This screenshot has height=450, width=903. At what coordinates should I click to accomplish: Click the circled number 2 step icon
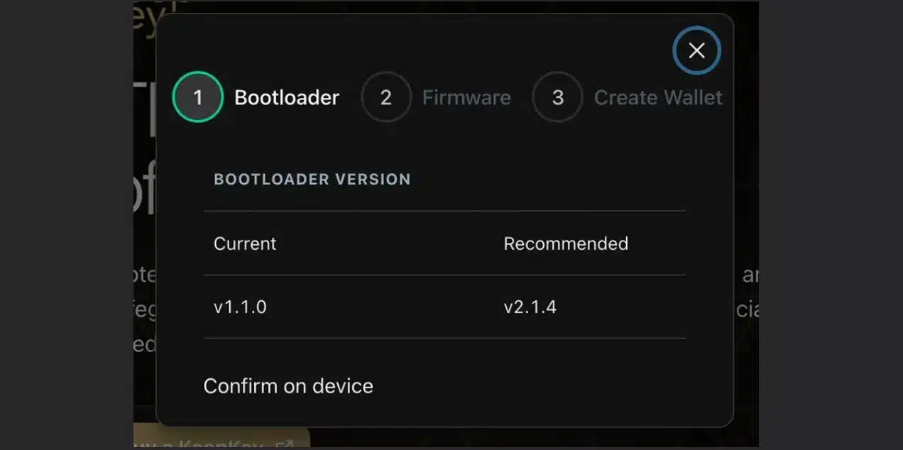(387, 97)
